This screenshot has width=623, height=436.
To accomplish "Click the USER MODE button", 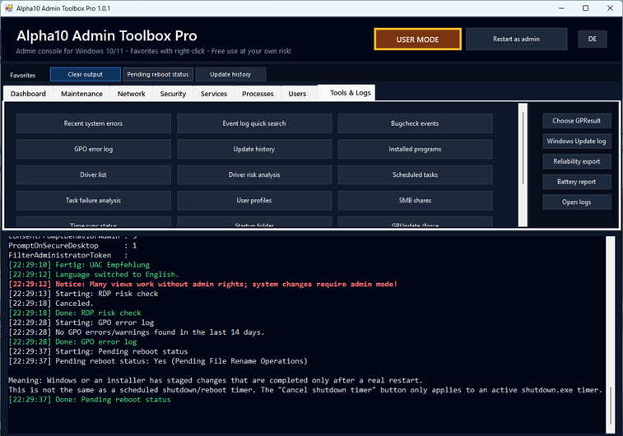I will point(417,39).
